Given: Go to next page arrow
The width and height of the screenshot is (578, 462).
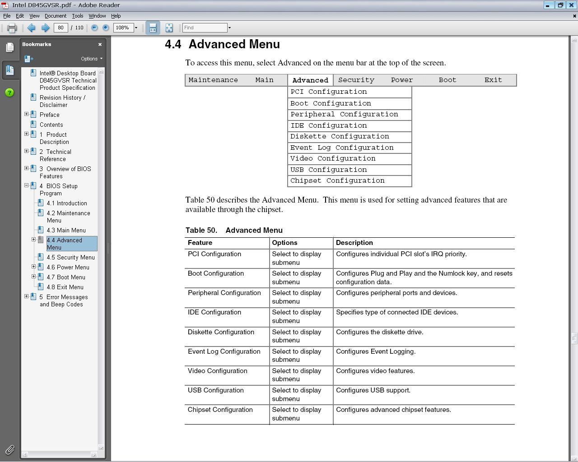Looking at the screenshot, I should (x=45, y=28).
